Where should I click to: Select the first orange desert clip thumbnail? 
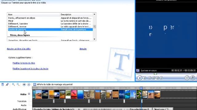tap(38, 94)
